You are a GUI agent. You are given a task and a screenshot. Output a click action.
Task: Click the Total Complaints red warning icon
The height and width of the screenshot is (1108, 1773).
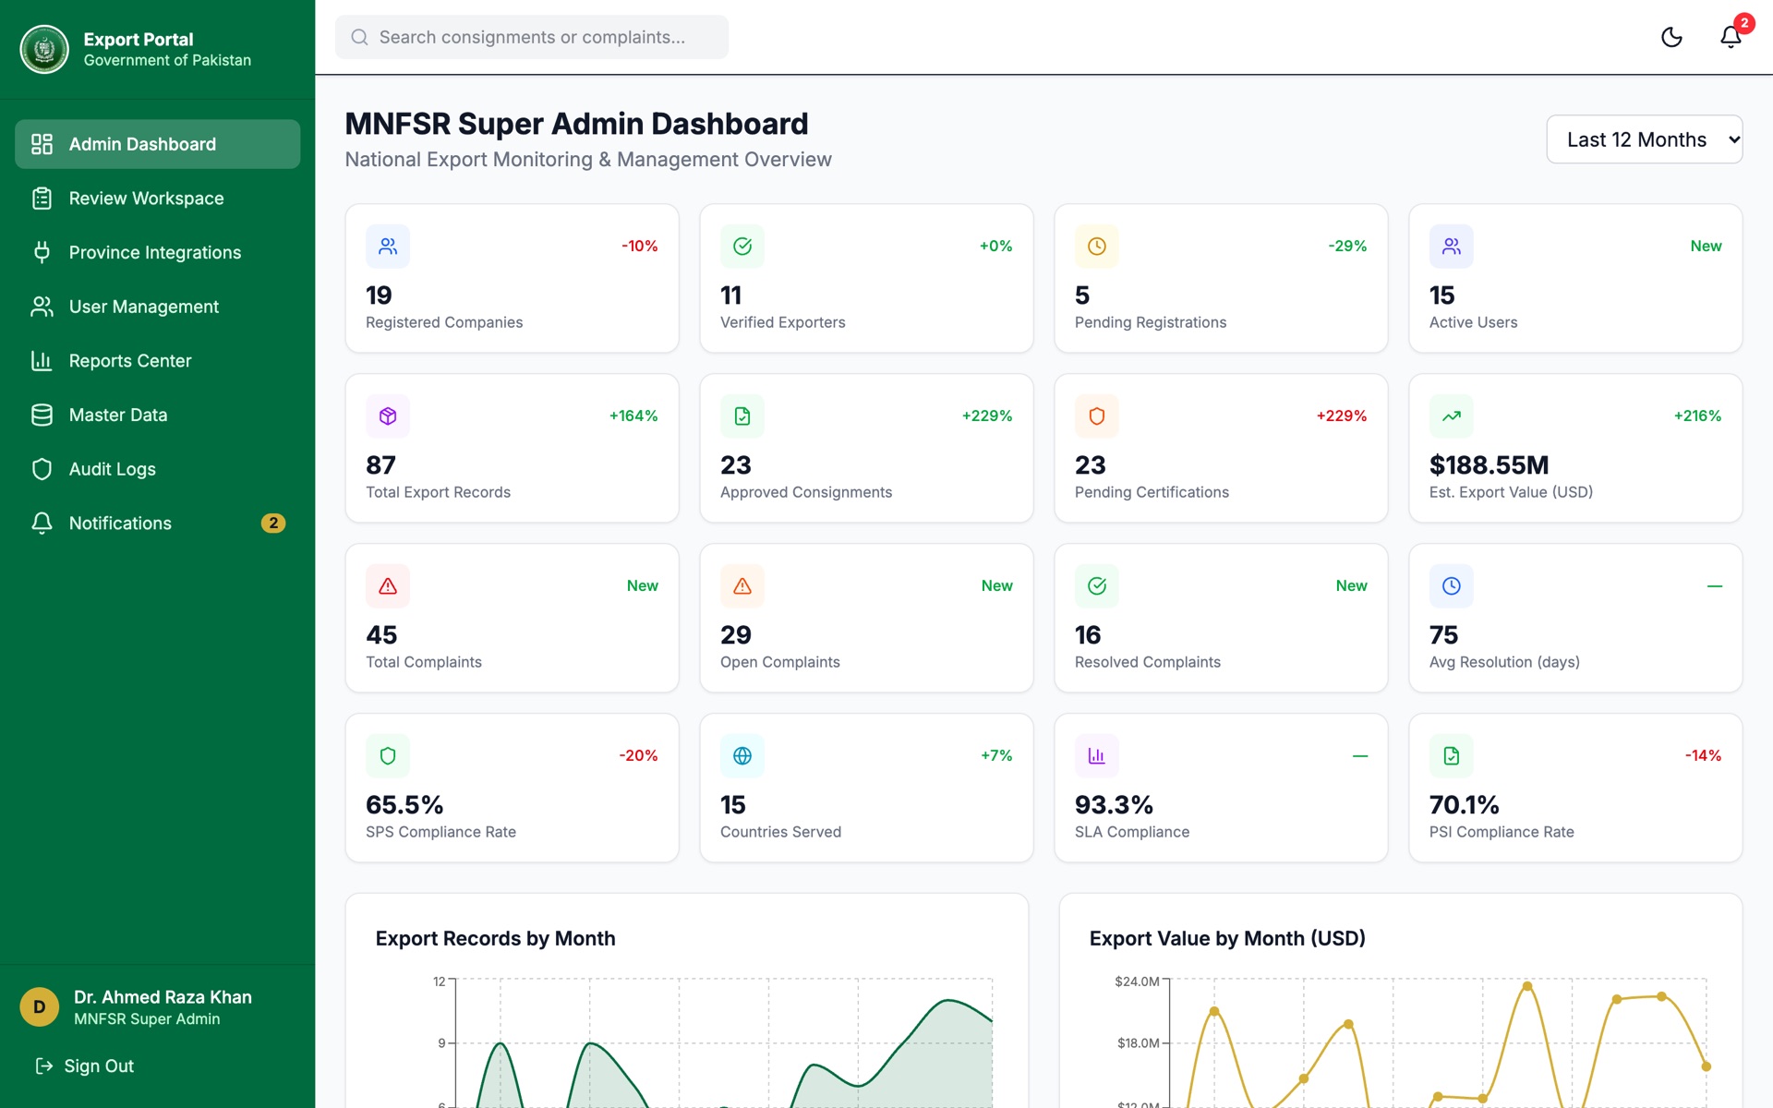click(388, 586)
